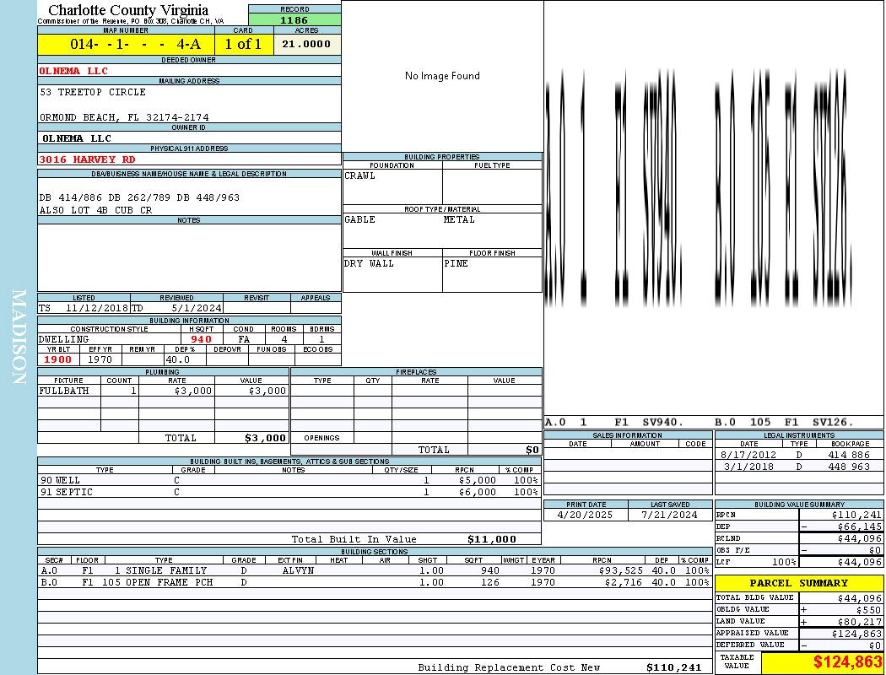
Task: Click the MADISON district sidebar label
Action: [x=19, y=337]
